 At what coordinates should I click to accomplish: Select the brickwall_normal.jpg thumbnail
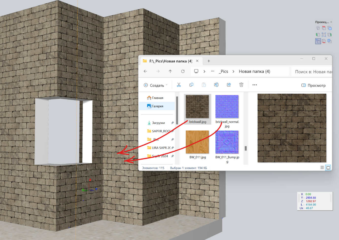pyautogui.click(x=227, y=107)
